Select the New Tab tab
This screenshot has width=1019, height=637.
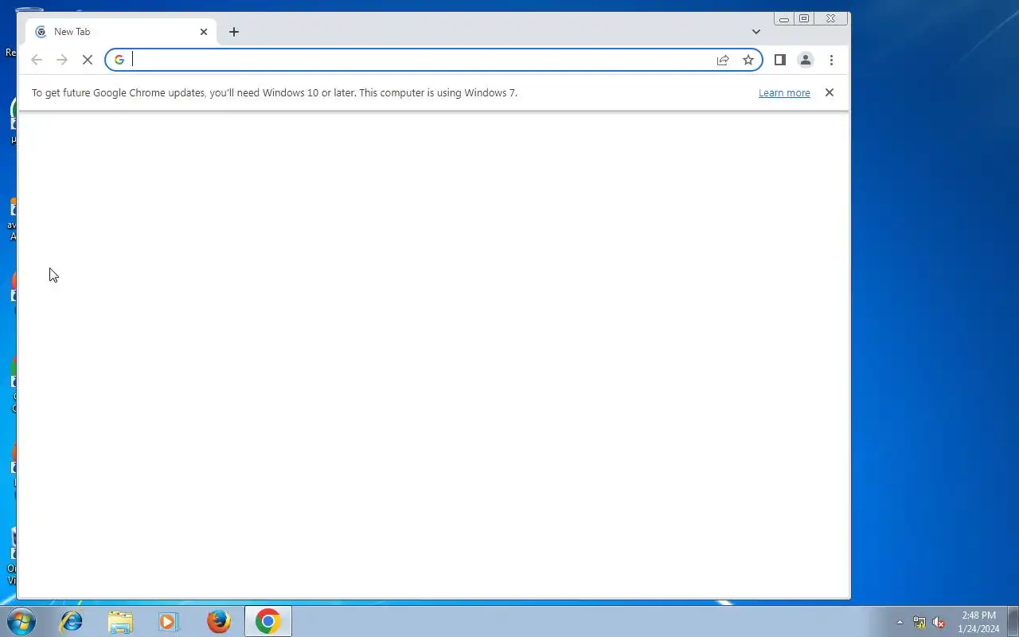tap(121, 32)
